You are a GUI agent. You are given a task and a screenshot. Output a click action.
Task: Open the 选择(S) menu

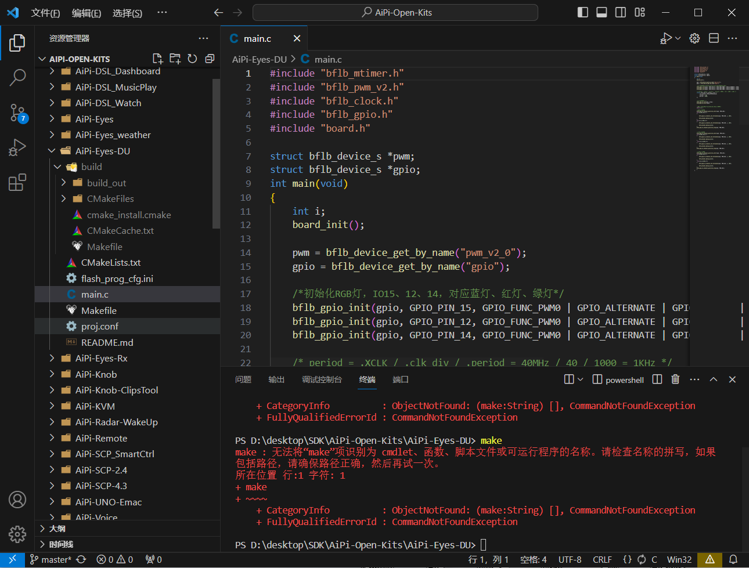[x=127, y=13]
